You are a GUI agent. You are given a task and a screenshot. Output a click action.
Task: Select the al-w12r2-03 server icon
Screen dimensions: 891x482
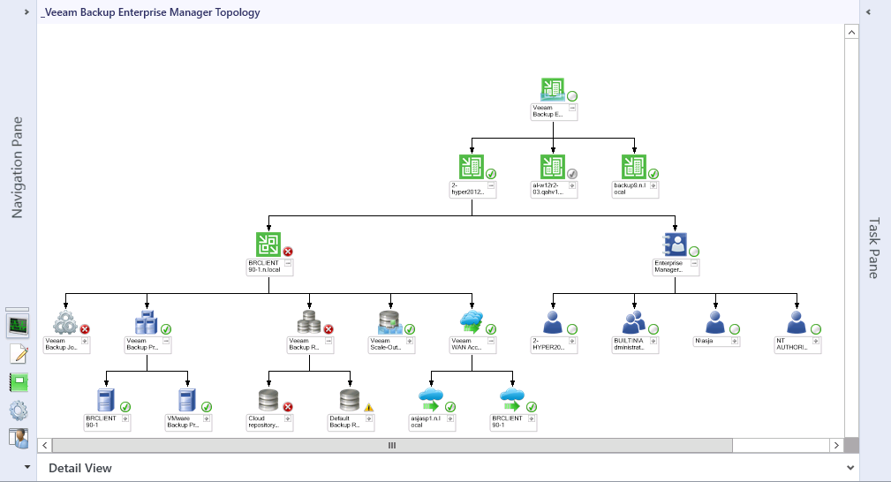pos(552,167)
